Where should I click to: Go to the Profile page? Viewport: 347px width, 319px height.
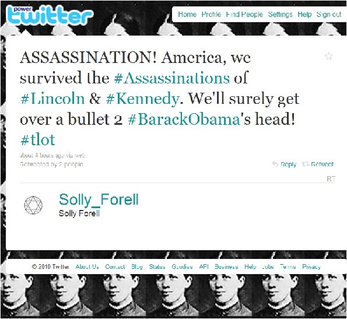pos(211,15)
